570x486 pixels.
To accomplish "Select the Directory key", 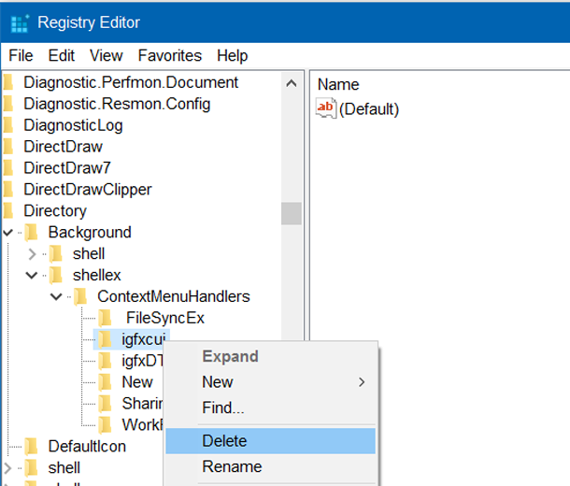I will (55, 211).
